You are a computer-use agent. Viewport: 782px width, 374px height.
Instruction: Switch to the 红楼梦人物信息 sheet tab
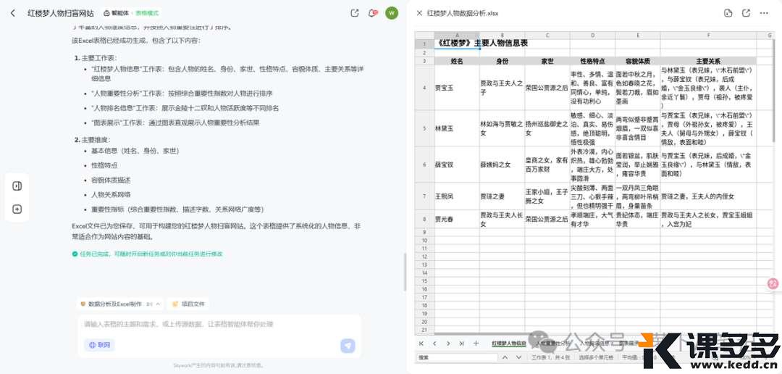coord(509,344)
